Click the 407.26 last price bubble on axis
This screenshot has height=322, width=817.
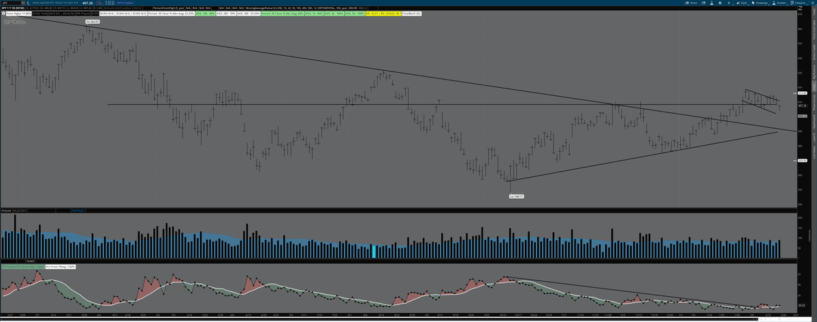(801, 106)
